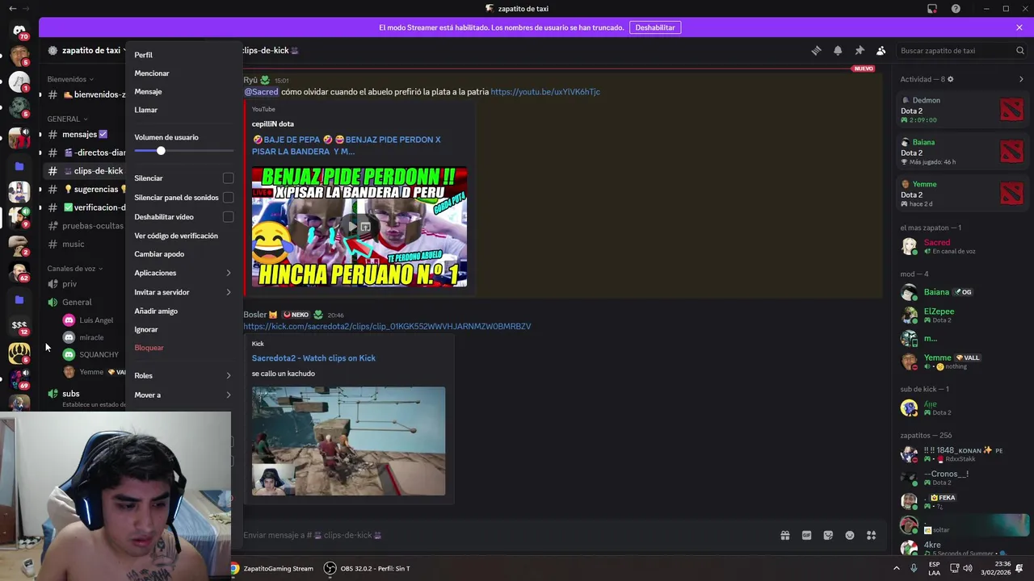Adjust the Volumen de usuario slider handle
This screenshot has width=1034, height=581.
(x=161, y=151)
